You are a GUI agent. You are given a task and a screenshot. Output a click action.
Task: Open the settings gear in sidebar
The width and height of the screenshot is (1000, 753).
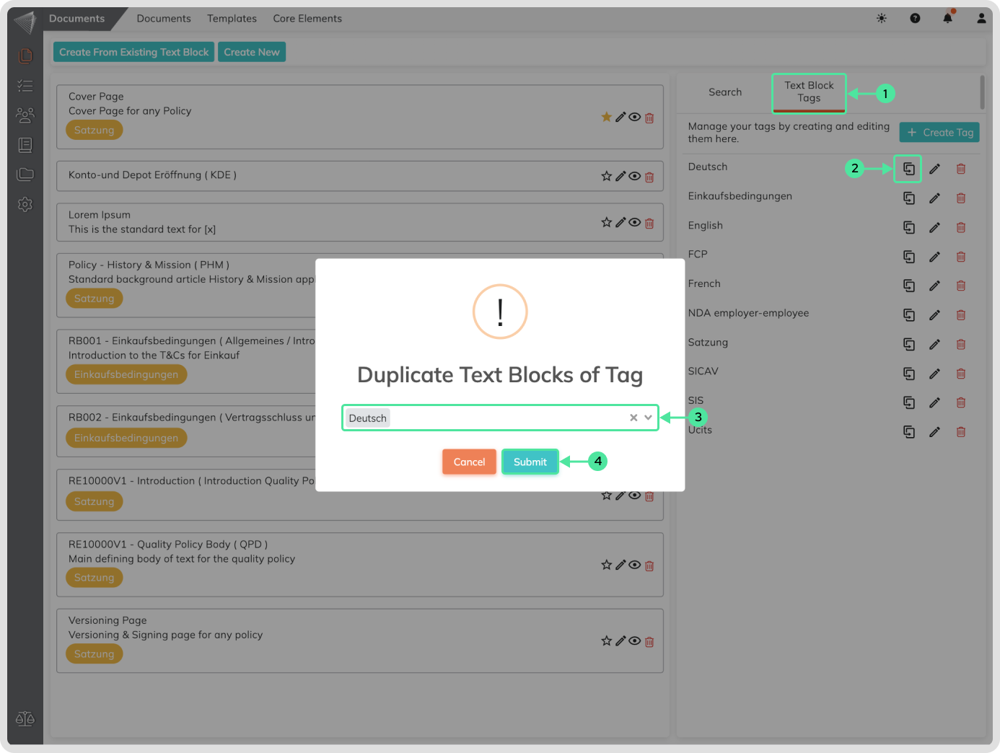tap(25, 204)
